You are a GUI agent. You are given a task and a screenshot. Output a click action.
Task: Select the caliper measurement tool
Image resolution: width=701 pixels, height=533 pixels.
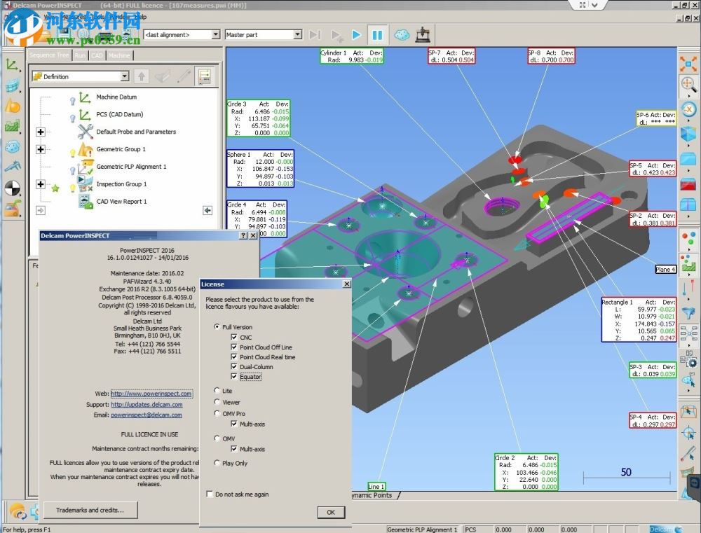coord(12,167)
